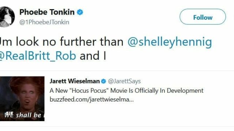
Task: Open the Phoebe Tonkin display name
Action: click(47, 12)
